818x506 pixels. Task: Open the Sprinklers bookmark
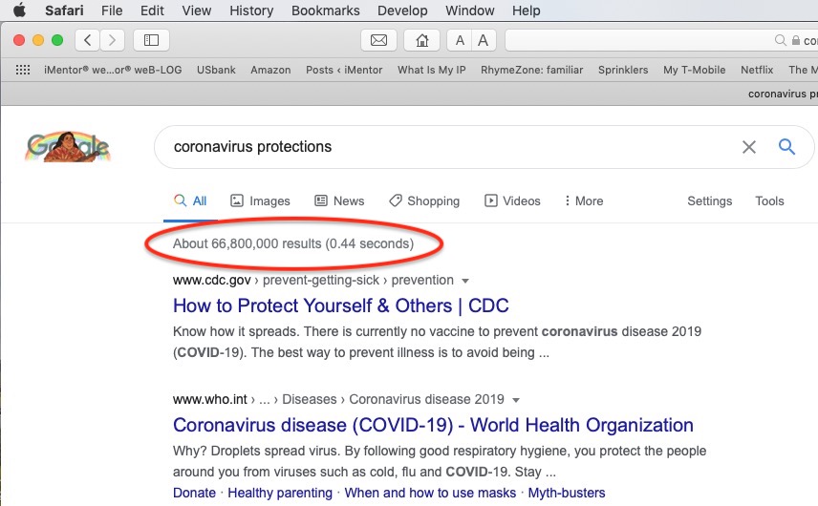(623, 70)
